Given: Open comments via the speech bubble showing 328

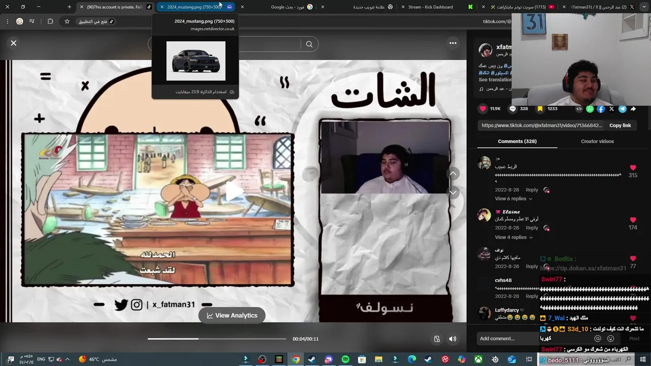Looking at the screenshot, I should (x=512, y=109).
